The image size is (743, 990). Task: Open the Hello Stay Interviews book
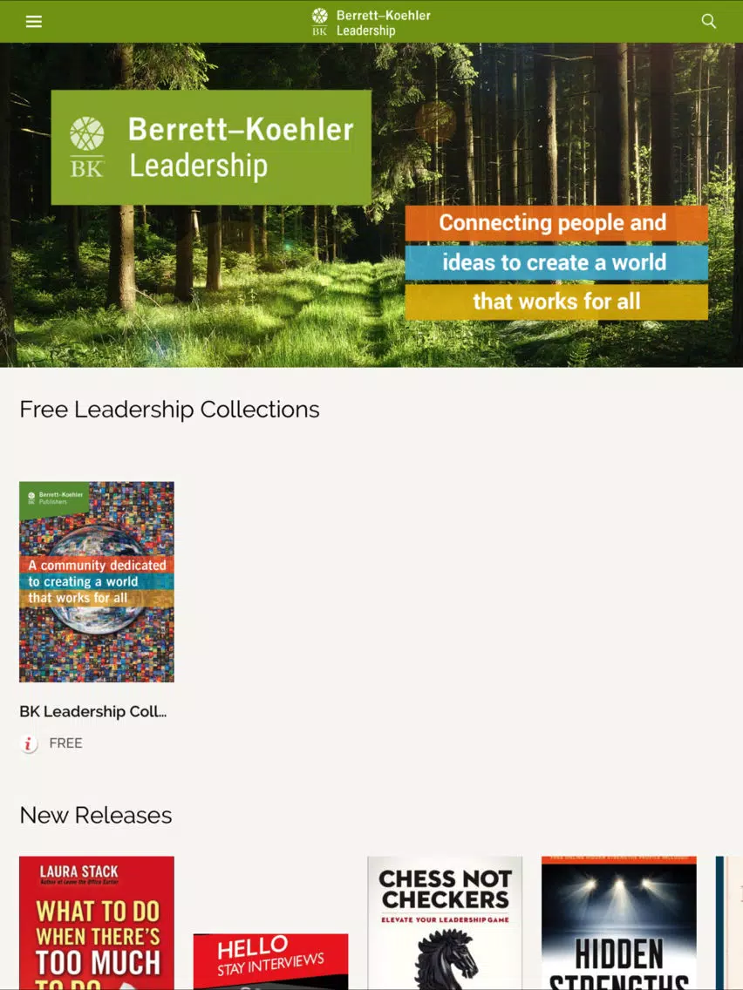tap(270, 961)
